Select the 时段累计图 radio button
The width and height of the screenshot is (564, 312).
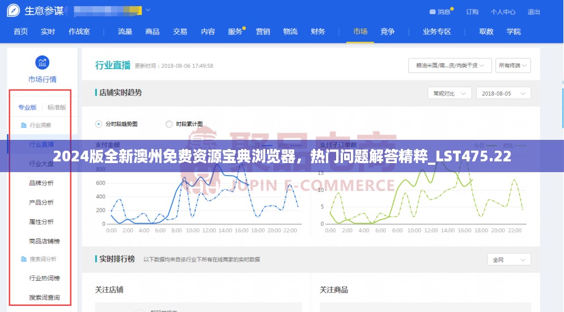[169, 124]
